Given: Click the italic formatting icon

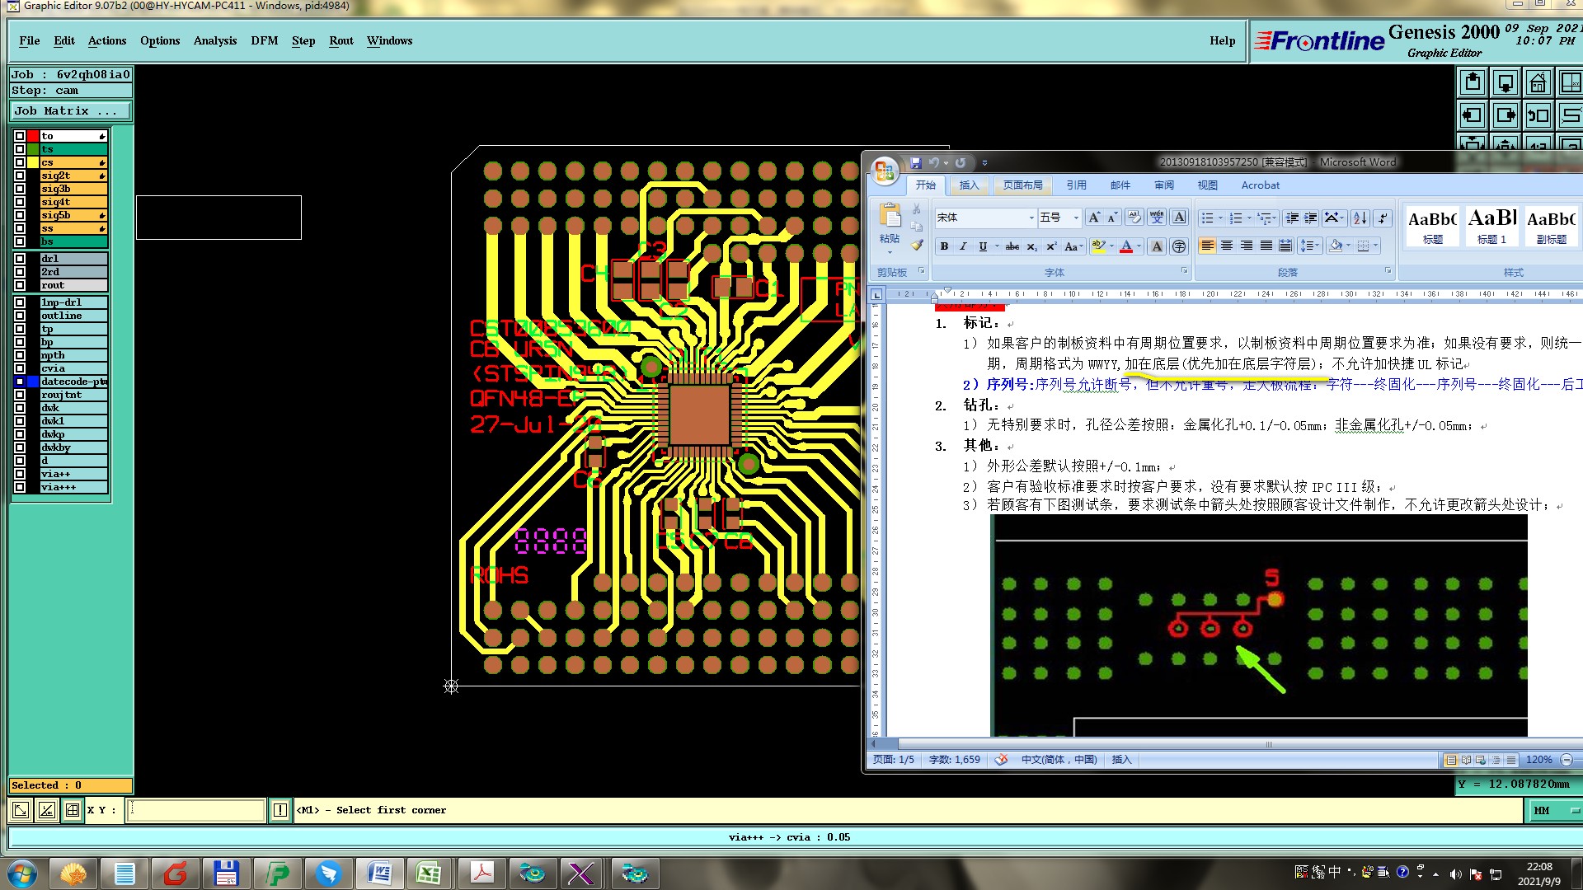Looking at the screenshot, I should point(962,246).
